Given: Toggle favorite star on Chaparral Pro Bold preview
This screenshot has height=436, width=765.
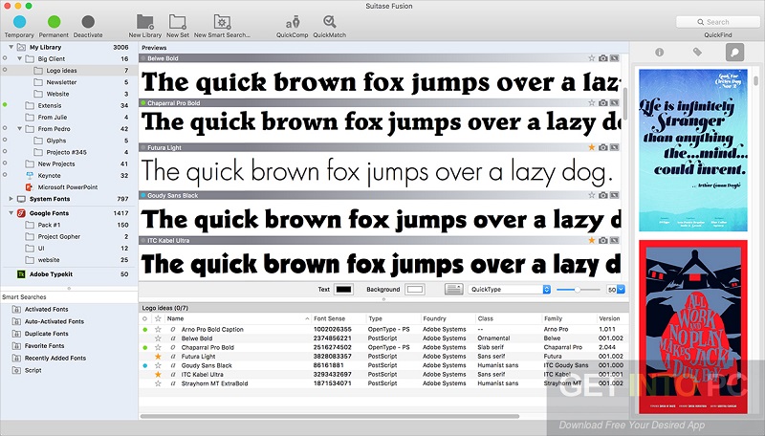Looking at the screenshot, I should [591, 103].
